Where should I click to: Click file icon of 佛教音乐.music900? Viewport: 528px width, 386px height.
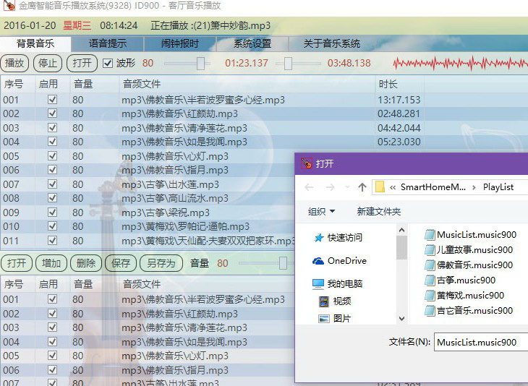430,265
